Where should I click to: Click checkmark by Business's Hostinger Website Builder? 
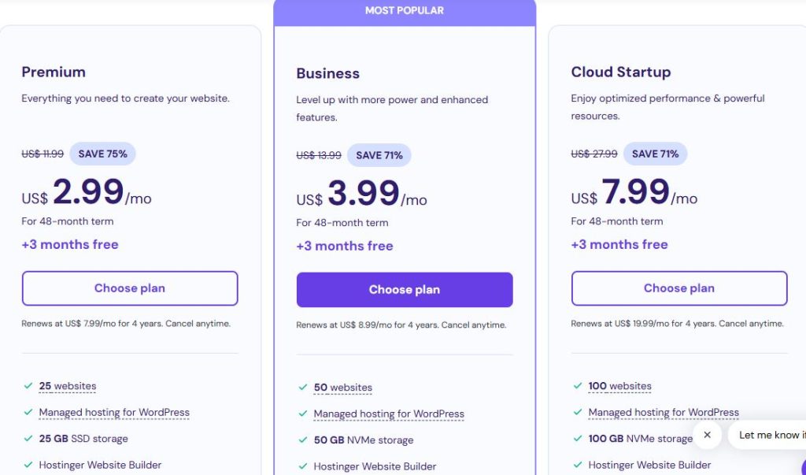pos(303,466)
